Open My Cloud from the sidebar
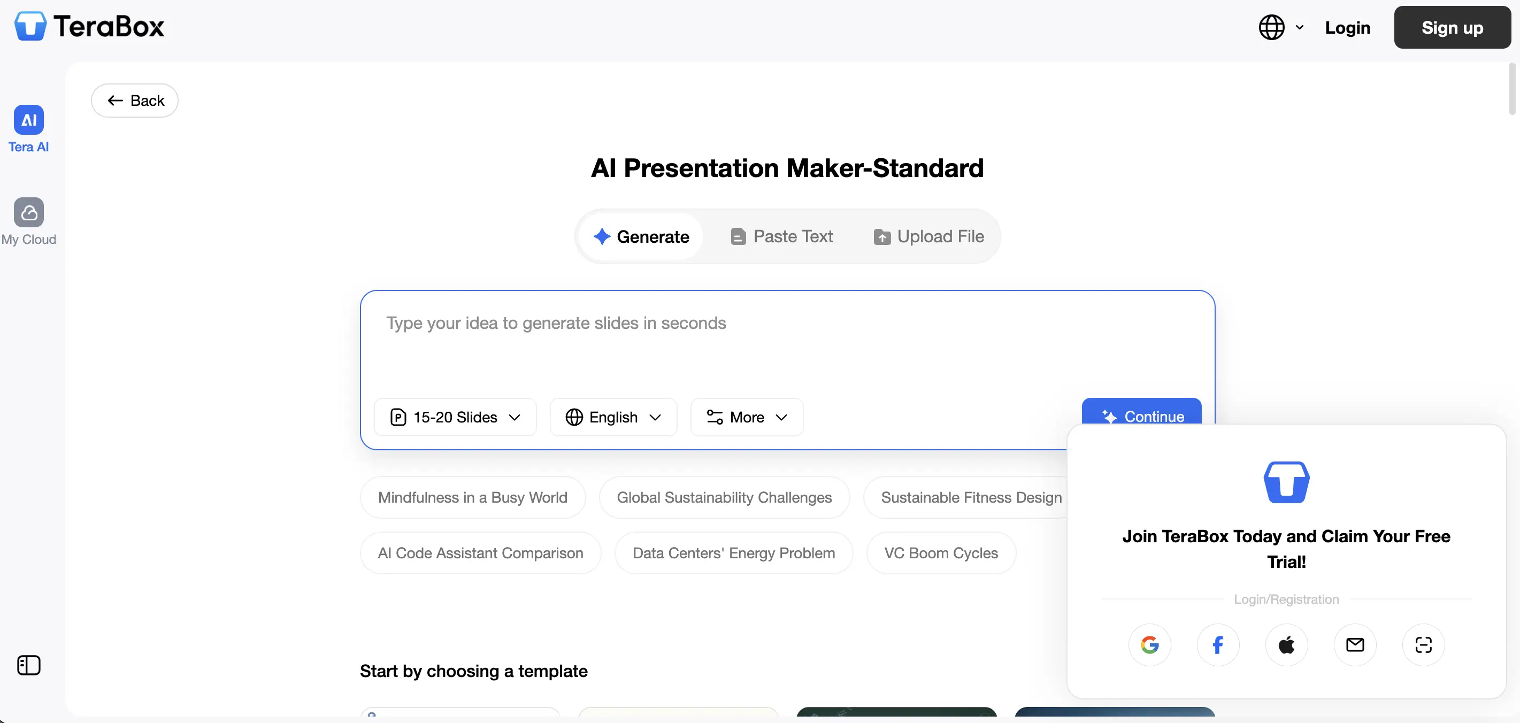 point(28,221)
